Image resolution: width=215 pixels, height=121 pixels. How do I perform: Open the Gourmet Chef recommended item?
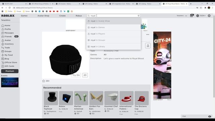(x=111, y=102)
